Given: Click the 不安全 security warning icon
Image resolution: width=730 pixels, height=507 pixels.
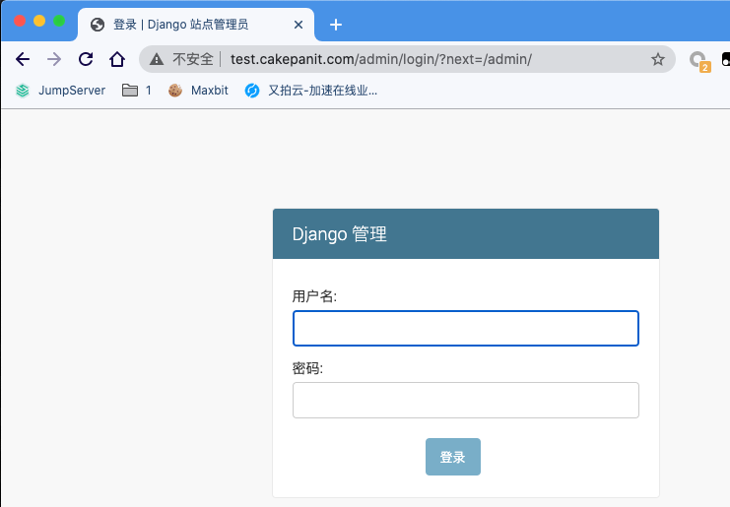Looking at the screenshot, I should click(157, 59).
